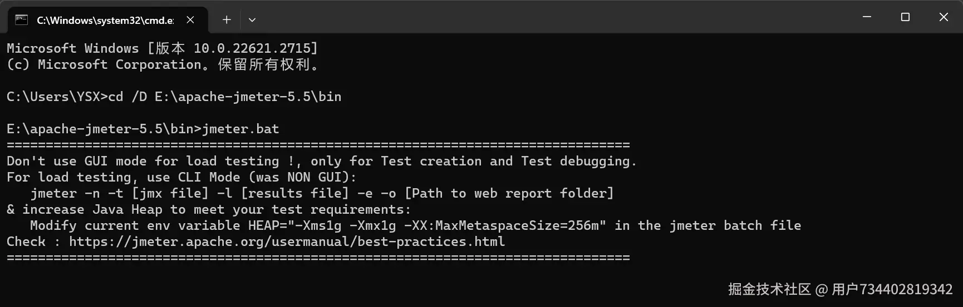Minimize the terminal window
The image size is (963, 307).
[x=867, y=17]
